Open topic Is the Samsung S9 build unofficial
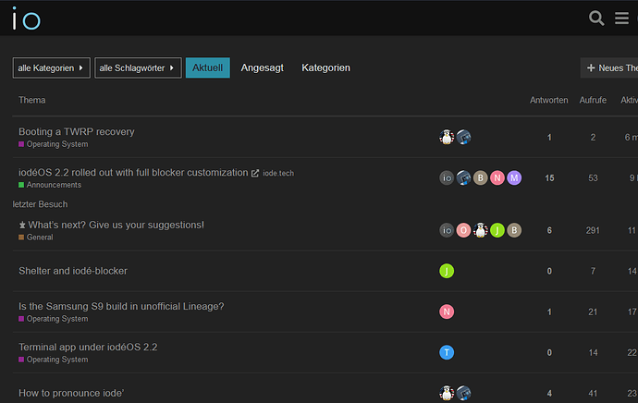The height and width of the screenshot is (403, 638). [x=121, y=306]
